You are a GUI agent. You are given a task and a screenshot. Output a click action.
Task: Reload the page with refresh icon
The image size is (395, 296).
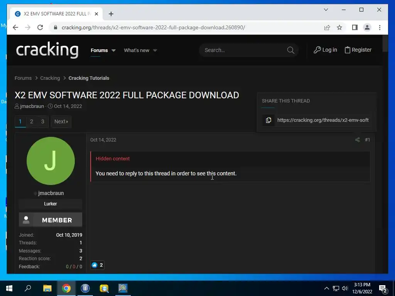[x=40, y=27]
